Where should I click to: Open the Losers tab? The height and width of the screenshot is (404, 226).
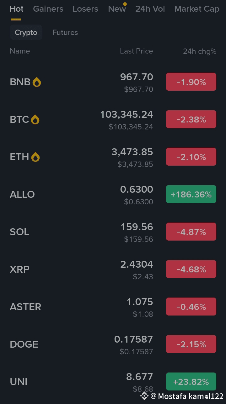coord(85,9)
